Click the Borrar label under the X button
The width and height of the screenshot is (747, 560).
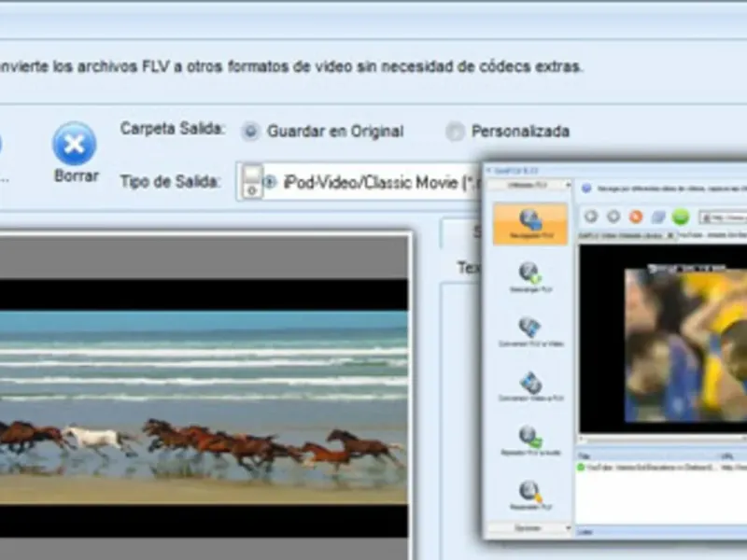(77, 176)
